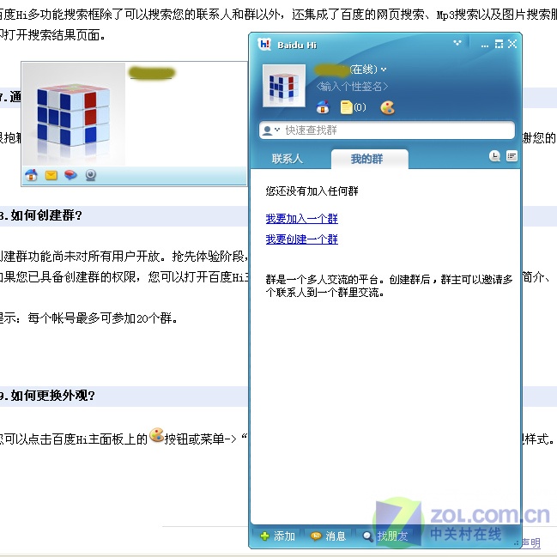This screenshot has height=557, width=557.
Task: Click the 添加 button at the bottom
Action: pyautogui.click(x=277, y=536)
